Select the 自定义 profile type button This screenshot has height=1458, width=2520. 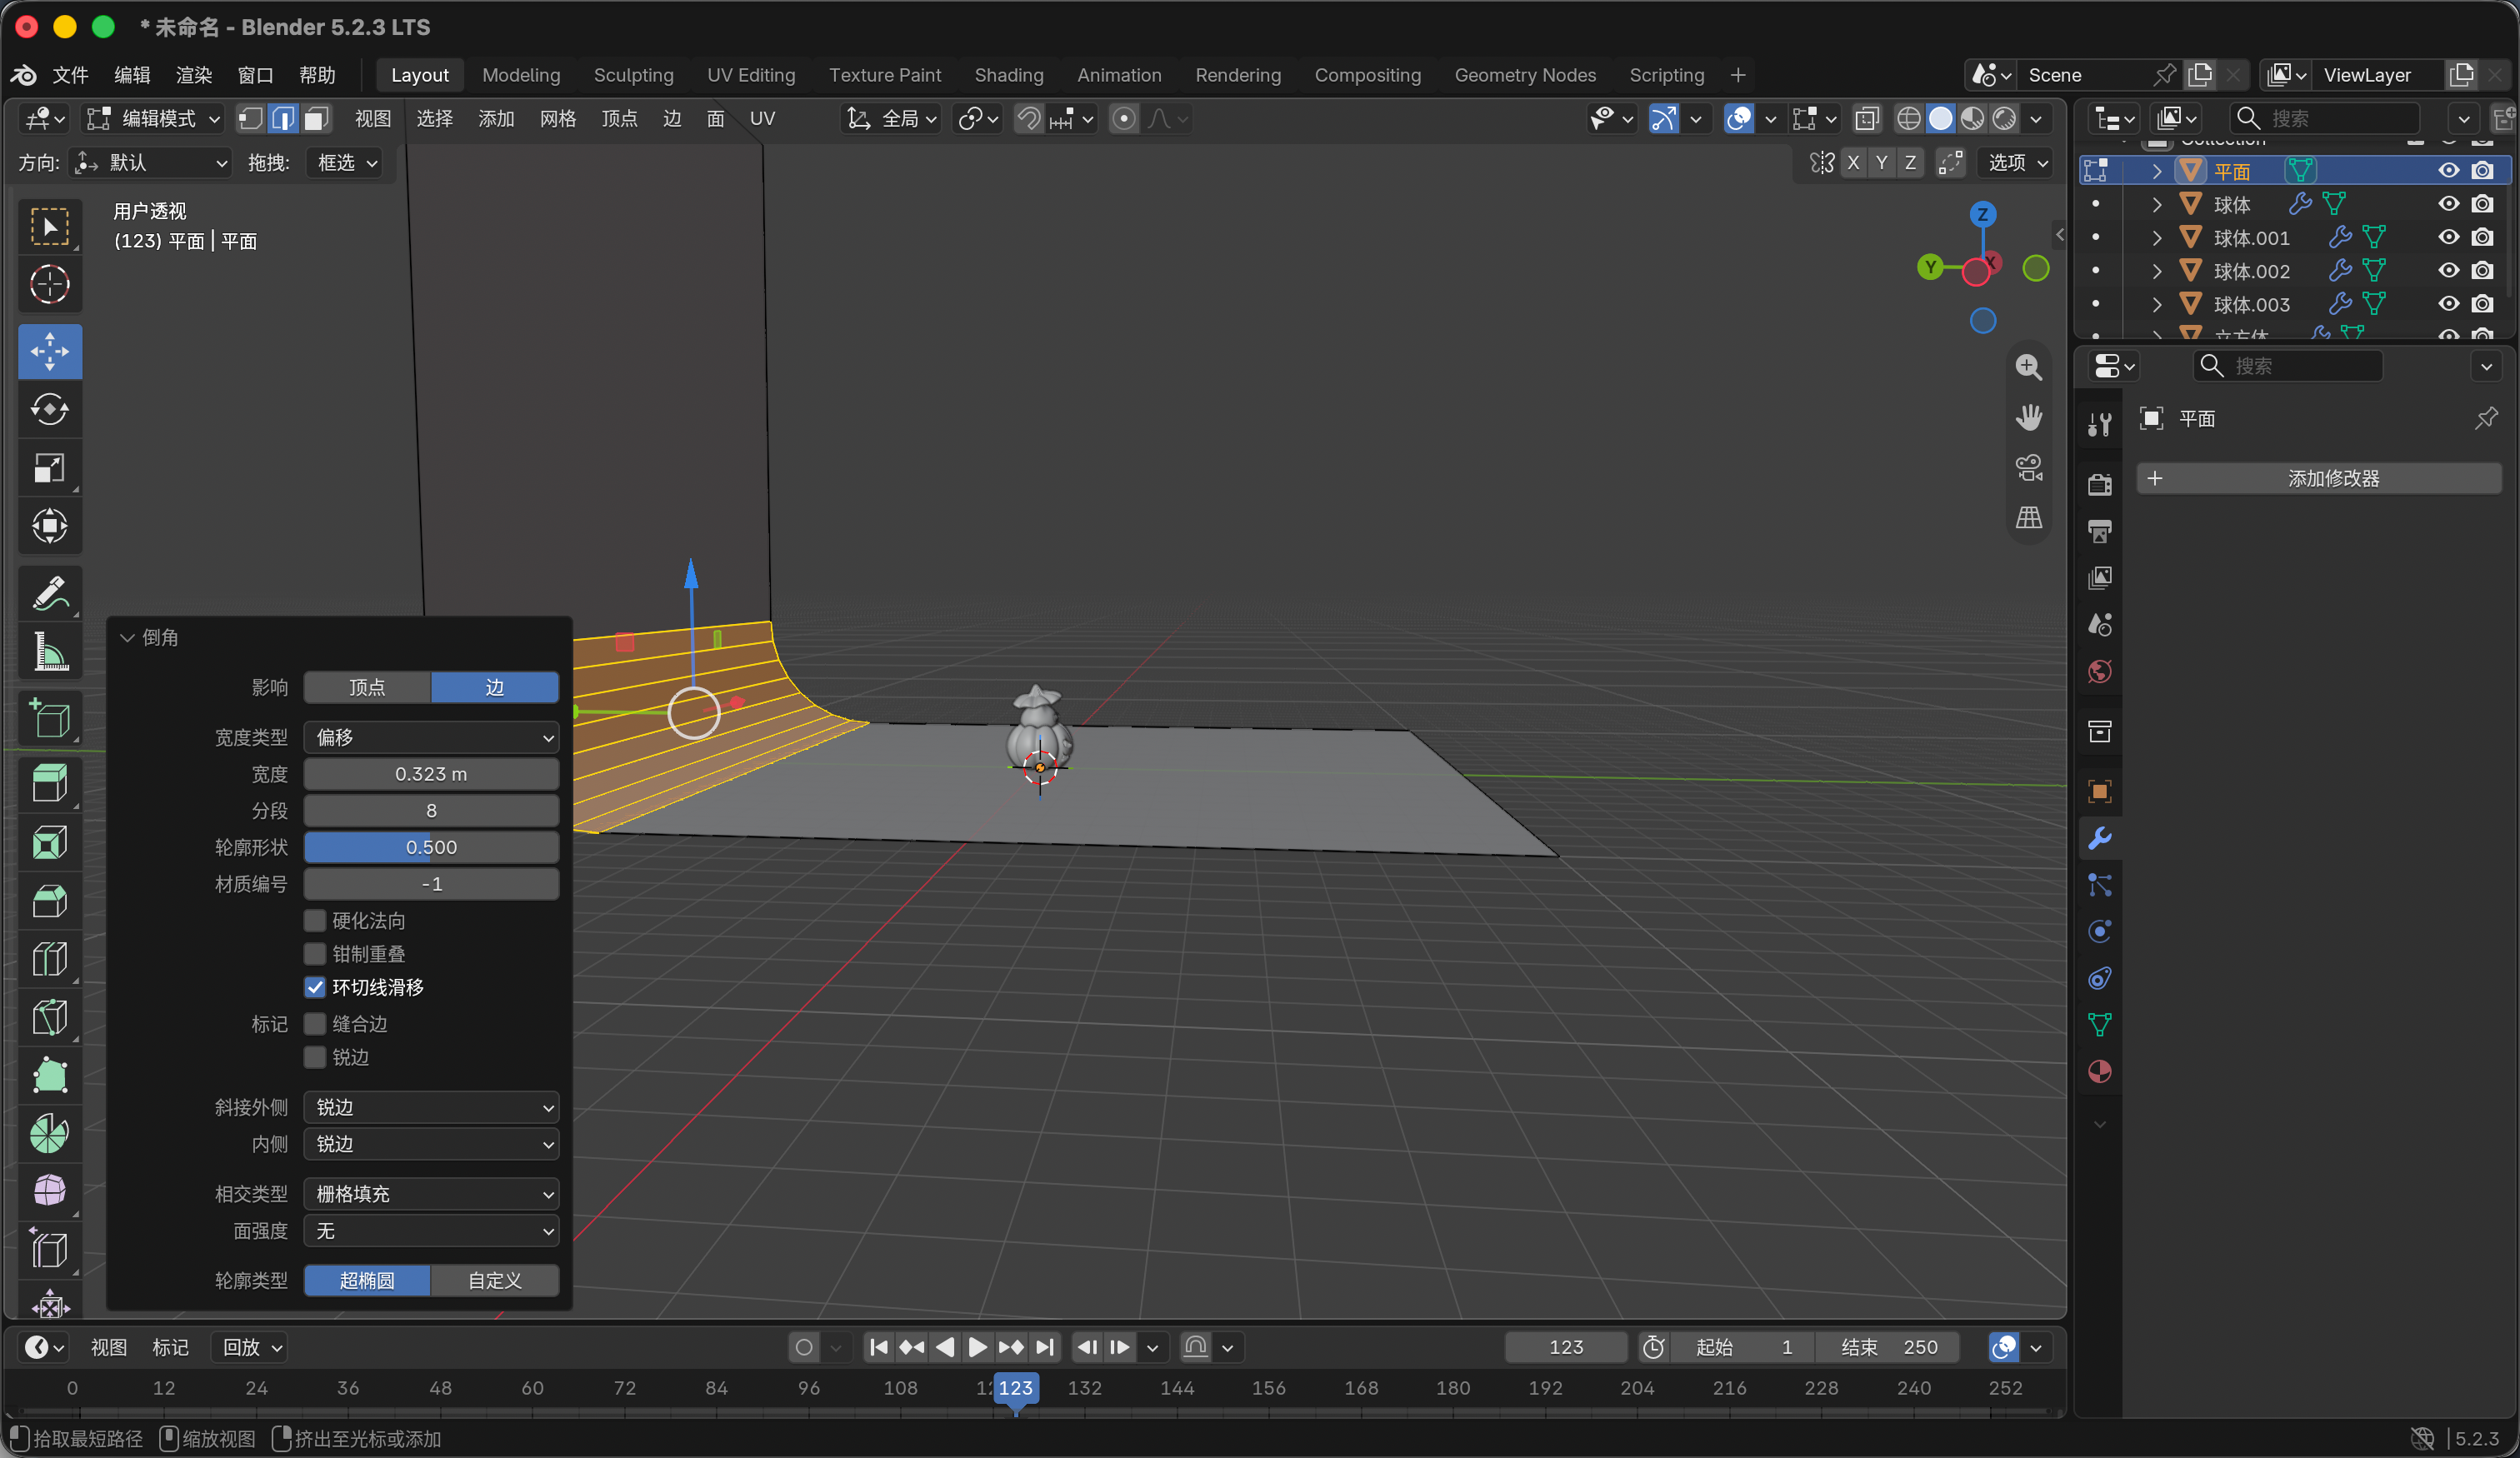pyautogui.click(x=495, y=1281)
